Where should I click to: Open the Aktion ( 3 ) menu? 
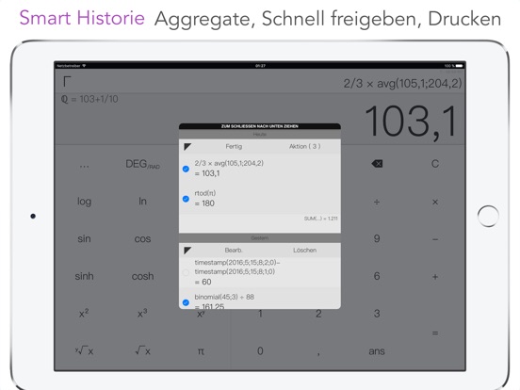click(305, 146)
